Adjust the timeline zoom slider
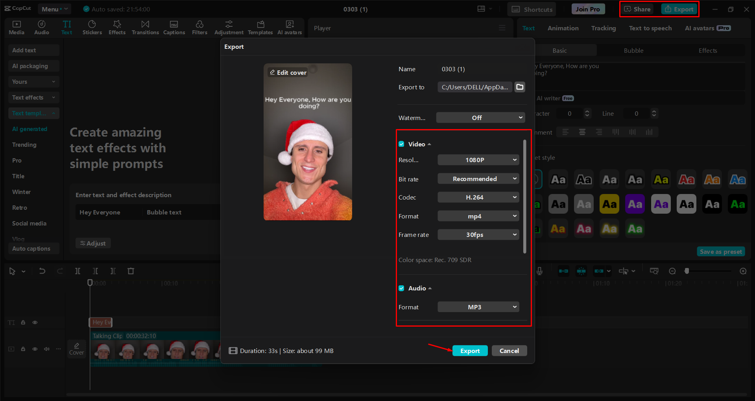The height and width of the screenshot is (401, 755). click(x=687, y=271)
